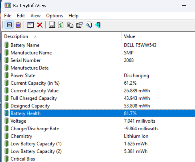Viewport: 195px width, 162px height.
Task: Click the DELL F5WW543 value
Action: tap(140, 45)
